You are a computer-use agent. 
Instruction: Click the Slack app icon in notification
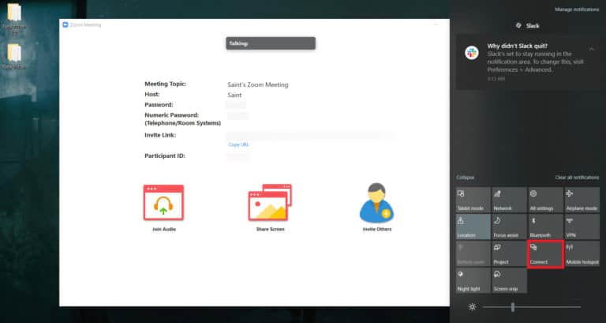tap(472, 53)
